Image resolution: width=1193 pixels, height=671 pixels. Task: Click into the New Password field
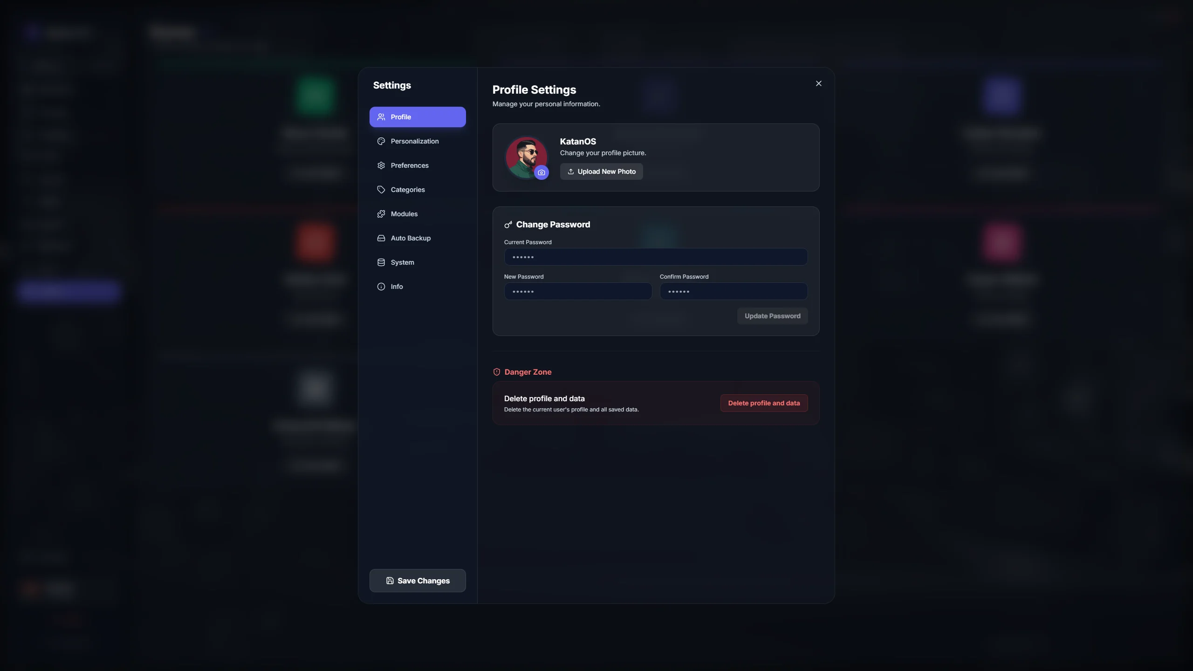[x=577, y=291]
